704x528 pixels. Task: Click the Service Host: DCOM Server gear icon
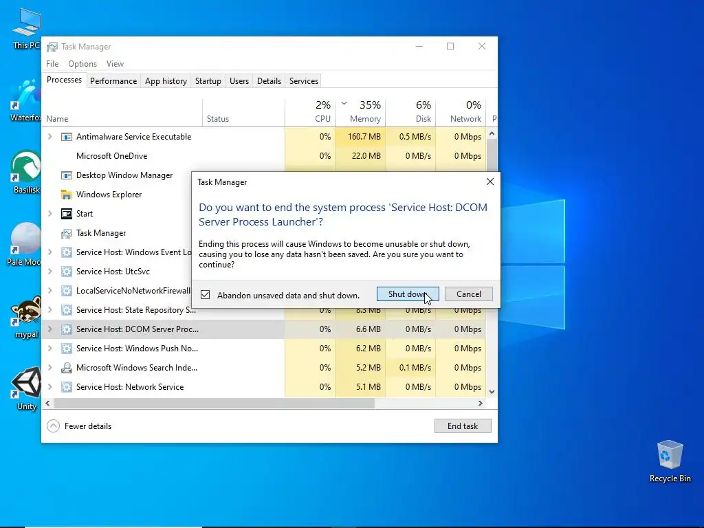click(67, 329)
